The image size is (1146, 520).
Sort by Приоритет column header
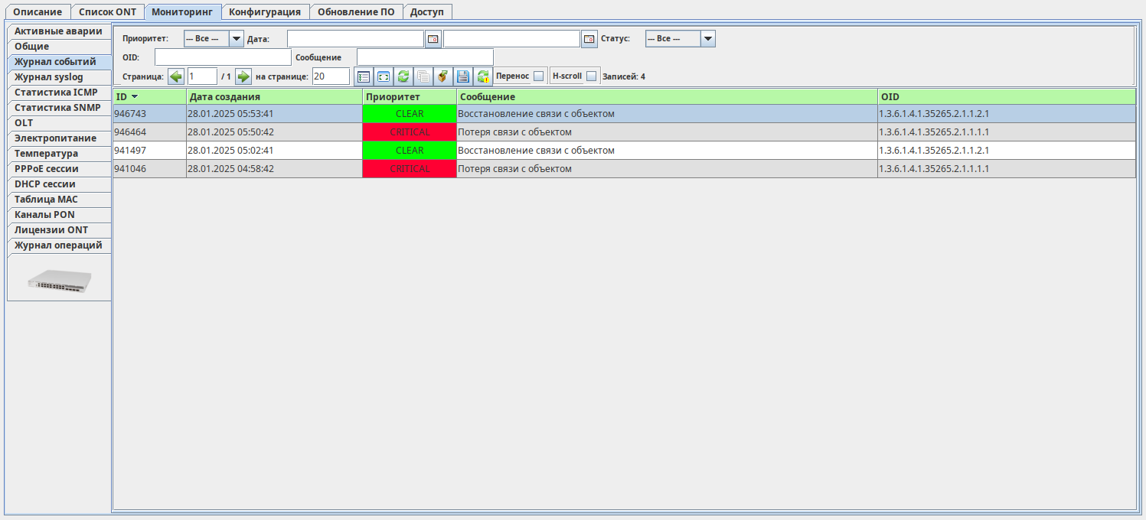pyautogui.click(x=410, y=97)
